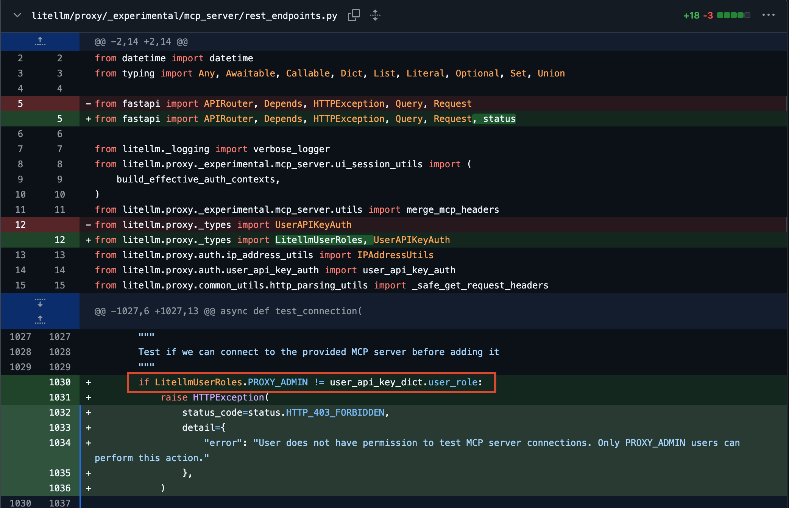
Task: Select the highlighted PROXY_ADMIN check line
Action: (x=311, y=382)
